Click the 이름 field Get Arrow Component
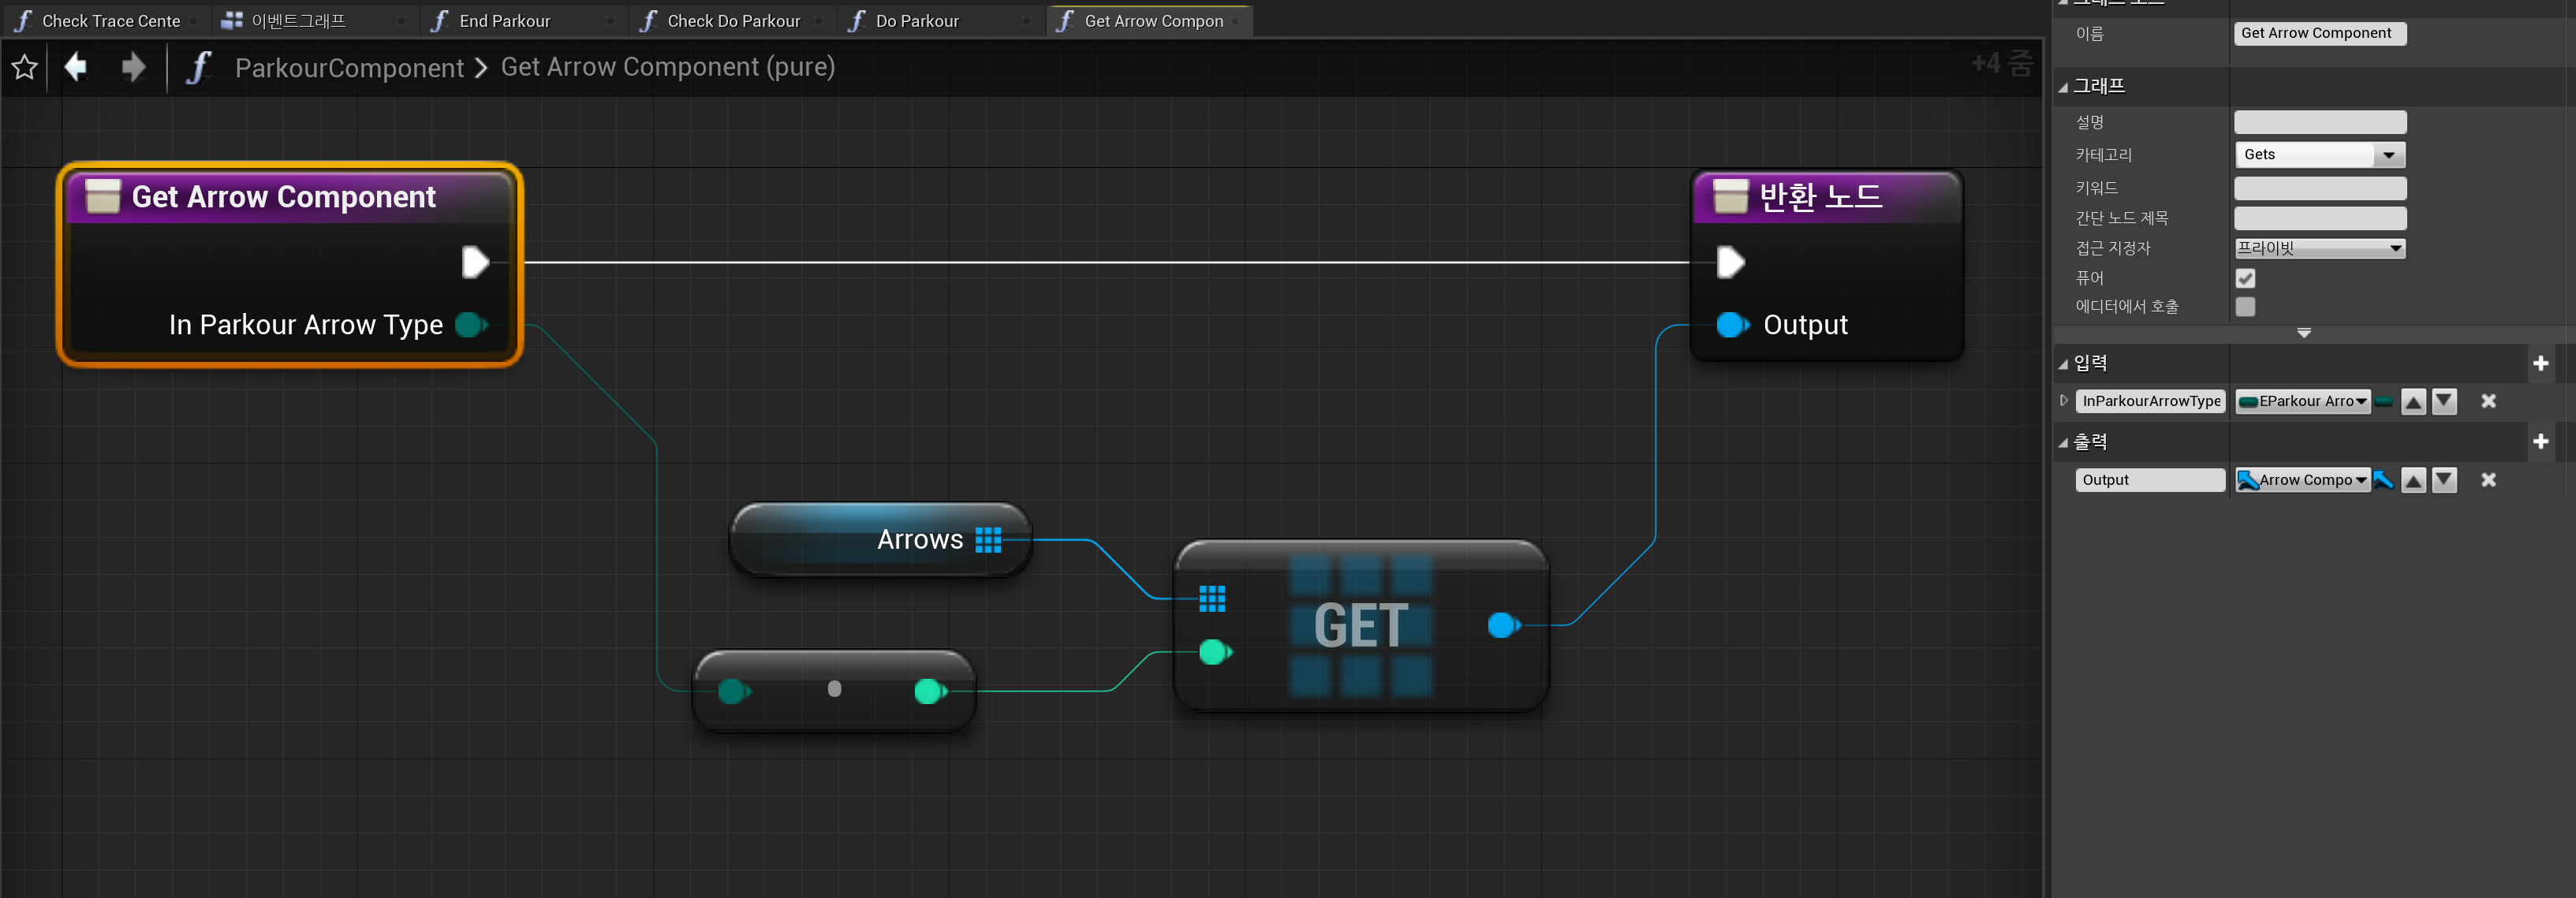 point(2319,33)
